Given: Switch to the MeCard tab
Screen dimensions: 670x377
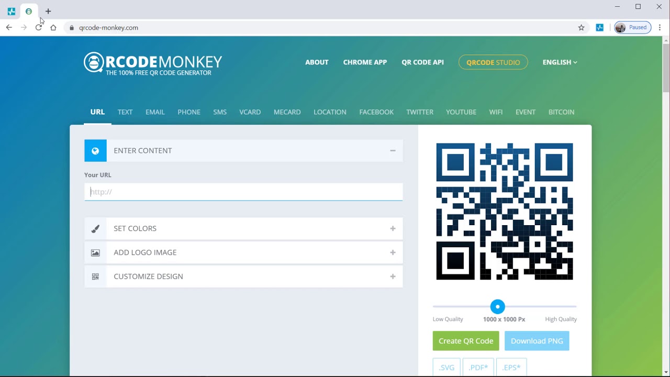Looking at the screenshot, I should pyautogui.click(x=287, y=112).
